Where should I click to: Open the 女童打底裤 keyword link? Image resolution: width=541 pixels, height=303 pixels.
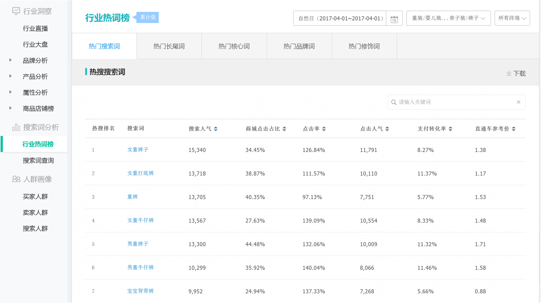[140, 173]
